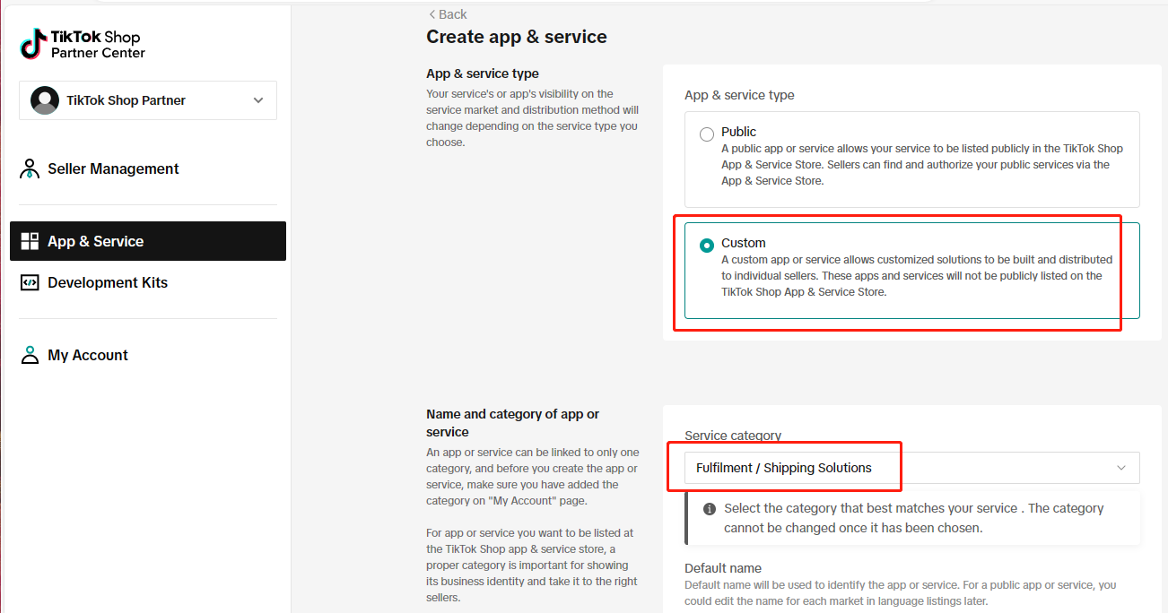This screenshot has width=1168, height=613.
Task: Click the TikTok Shop Partner Center logo
Action: [x=82, y=44]
